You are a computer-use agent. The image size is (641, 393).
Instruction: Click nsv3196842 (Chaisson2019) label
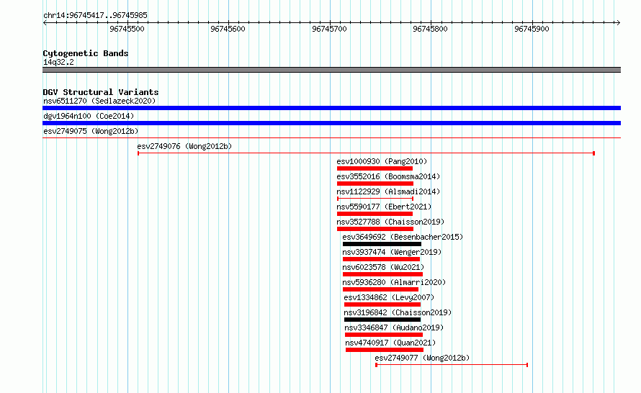398,312
